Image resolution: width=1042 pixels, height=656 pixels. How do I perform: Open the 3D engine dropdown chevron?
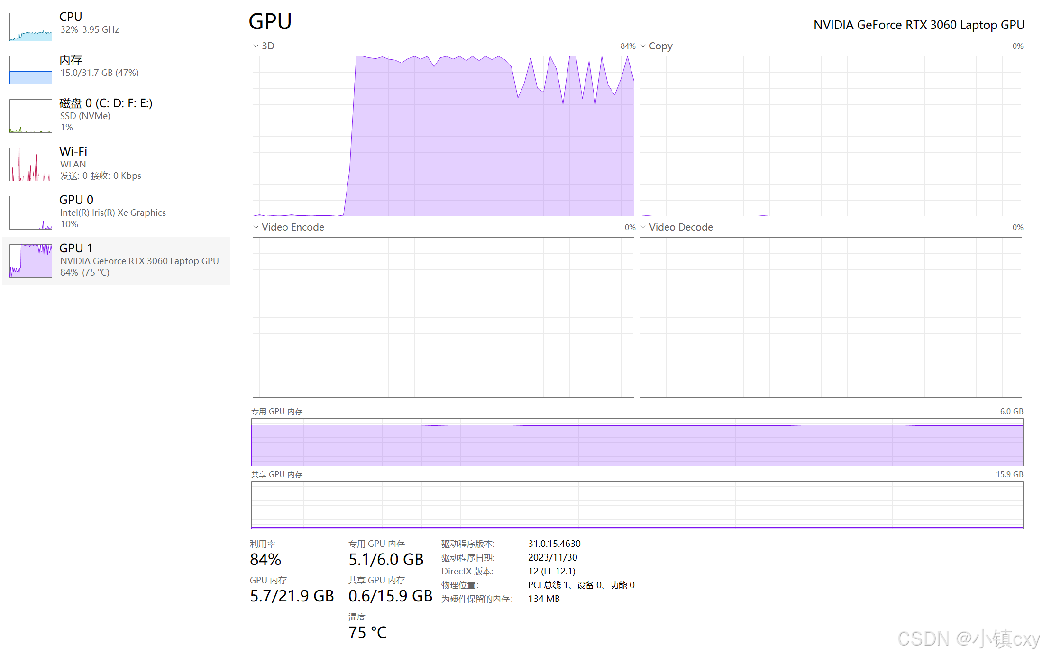256,46
